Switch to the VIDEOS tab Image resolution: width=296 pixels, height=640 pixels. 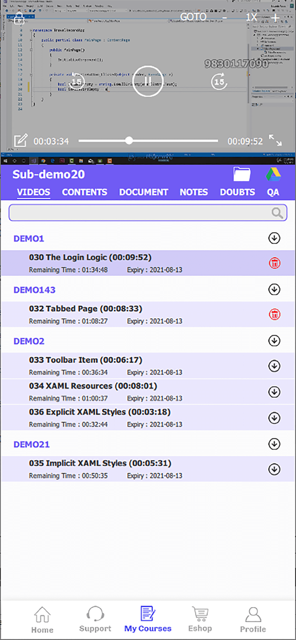33,192
